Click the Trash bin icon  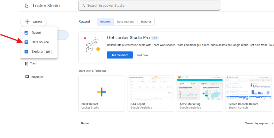point(26,63)
